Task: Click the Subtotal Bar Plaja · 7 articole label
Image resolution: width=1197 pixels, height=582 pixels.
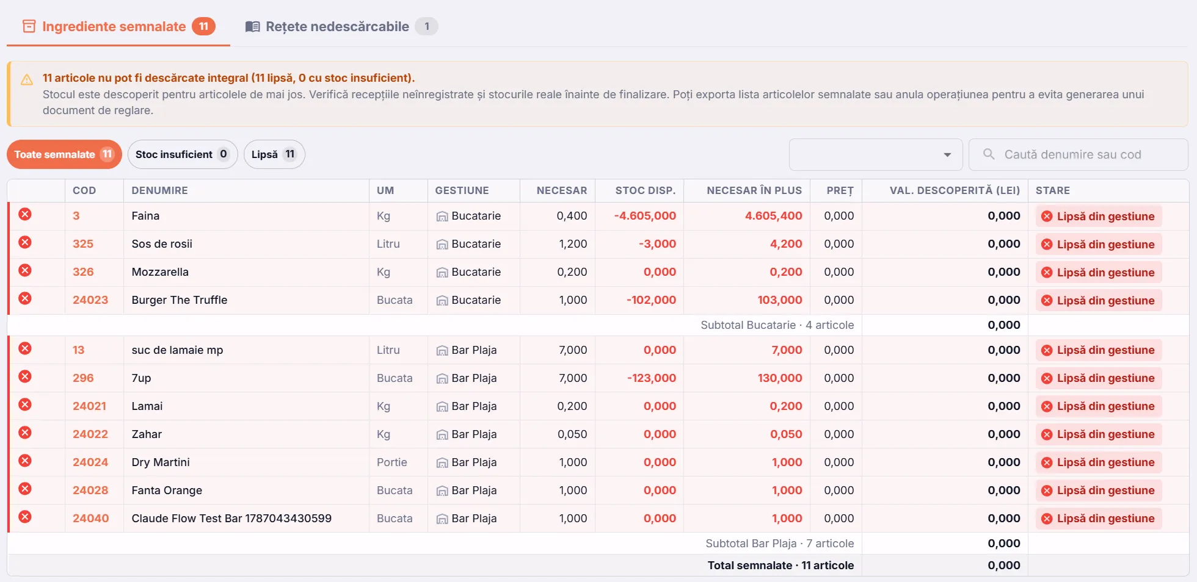Action: [x=779, y=544]
